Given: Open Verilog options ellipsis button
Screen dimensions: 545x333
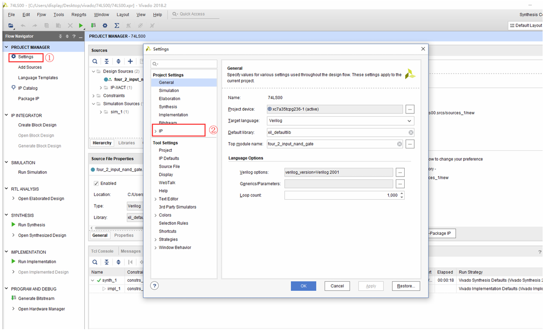Looking at the screenshot, I should tap(400, 172).
